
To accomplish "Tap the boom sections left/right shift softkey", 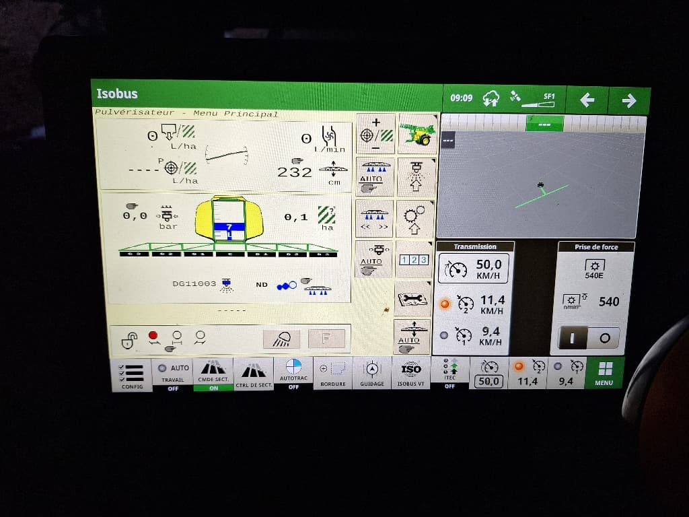I will [x=374, y=219].
